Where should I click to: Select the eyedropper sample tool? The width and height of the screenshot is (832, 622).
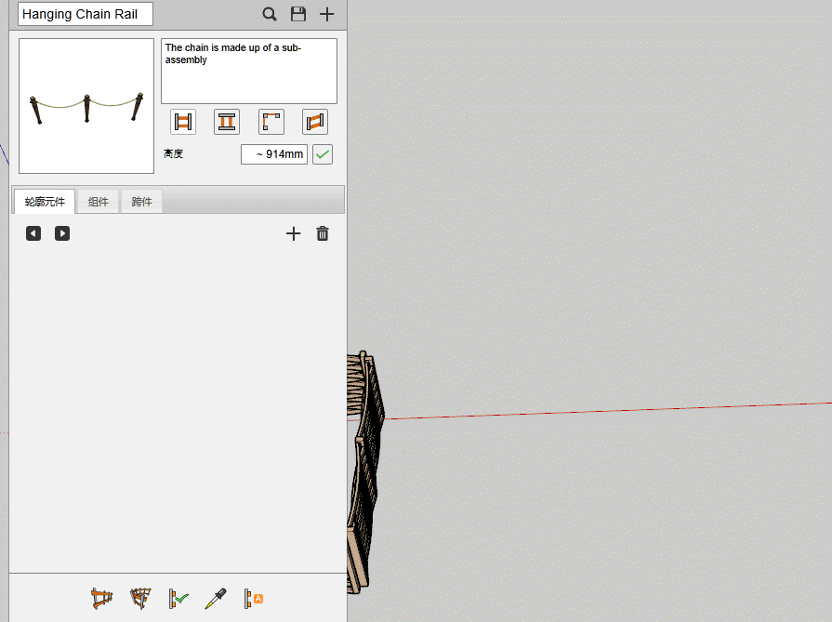216,599
